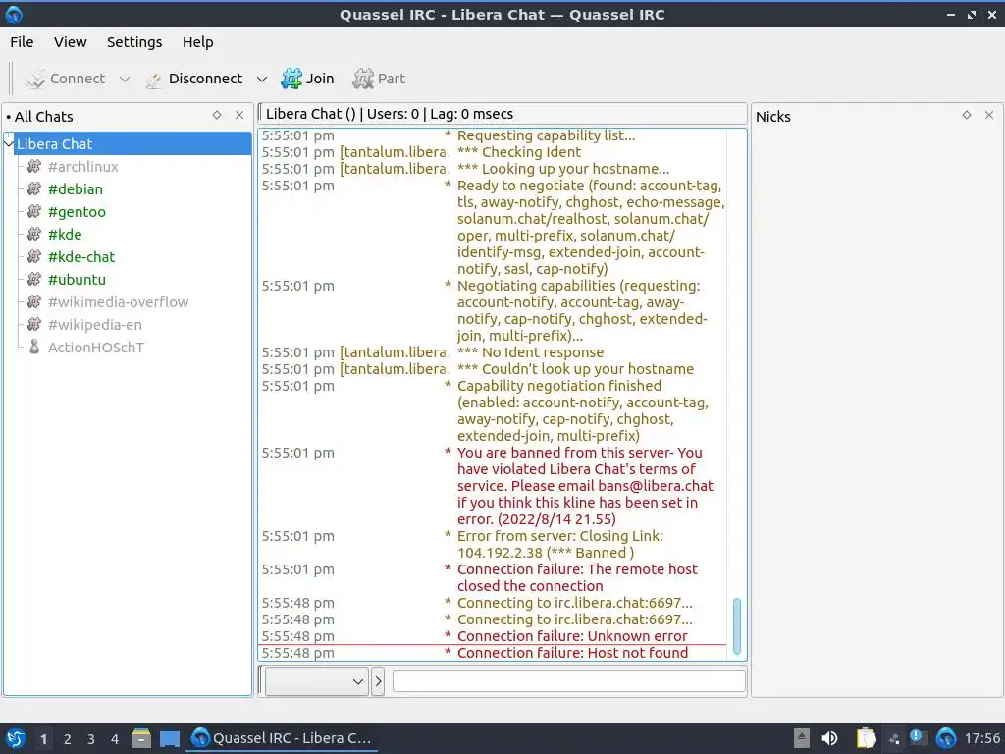The height and width of the screenshot is (754, 1005).
Task: Open the Settings menu
Action: [x=133, y=42]
